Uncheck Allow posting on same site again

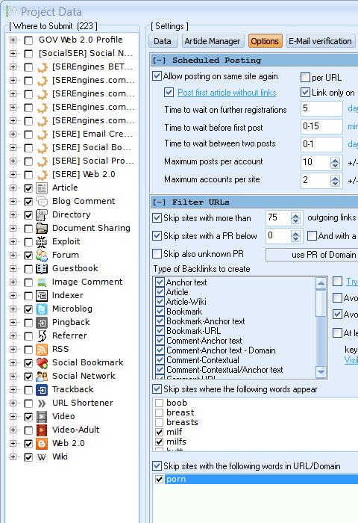click(x=157, y=76)
